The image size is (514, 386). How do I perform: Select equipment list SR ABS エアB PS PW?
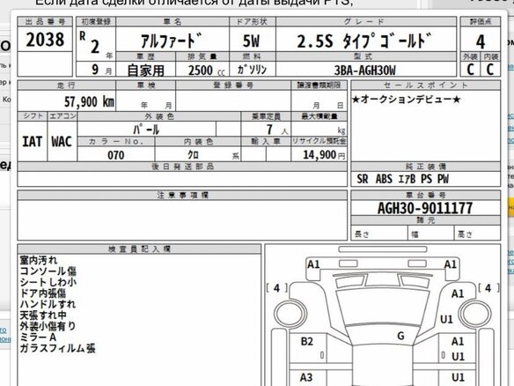tap(402, 179)
